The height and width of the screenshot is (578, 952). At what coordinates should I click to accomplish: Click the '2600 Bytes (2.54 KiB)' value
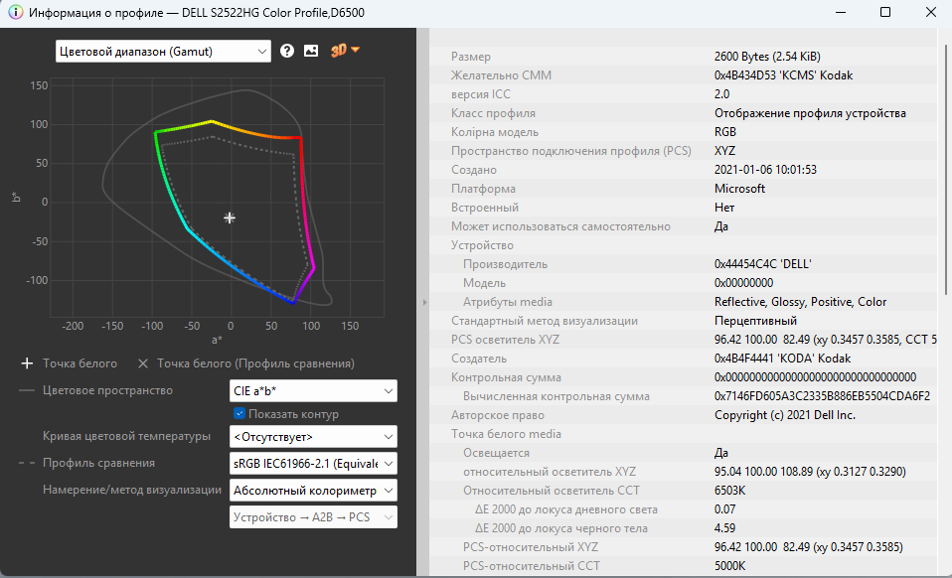pyautogui.click(x=767, y=57)
